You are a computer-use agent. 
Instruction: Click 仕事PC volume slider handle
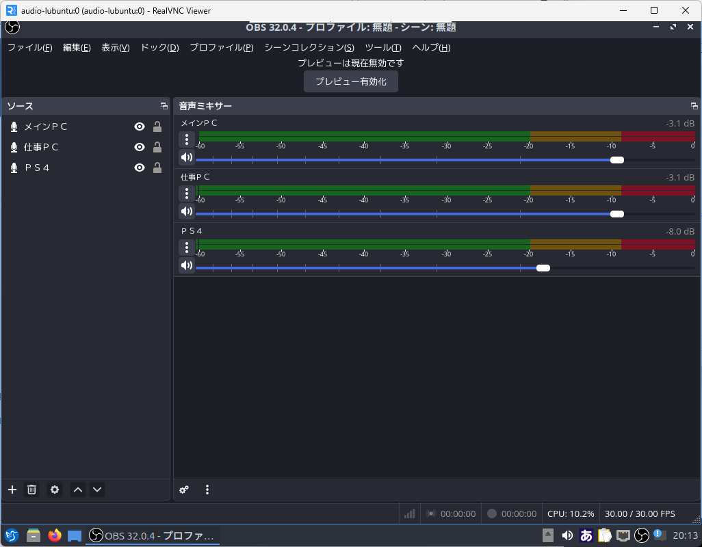click(617, 214)
